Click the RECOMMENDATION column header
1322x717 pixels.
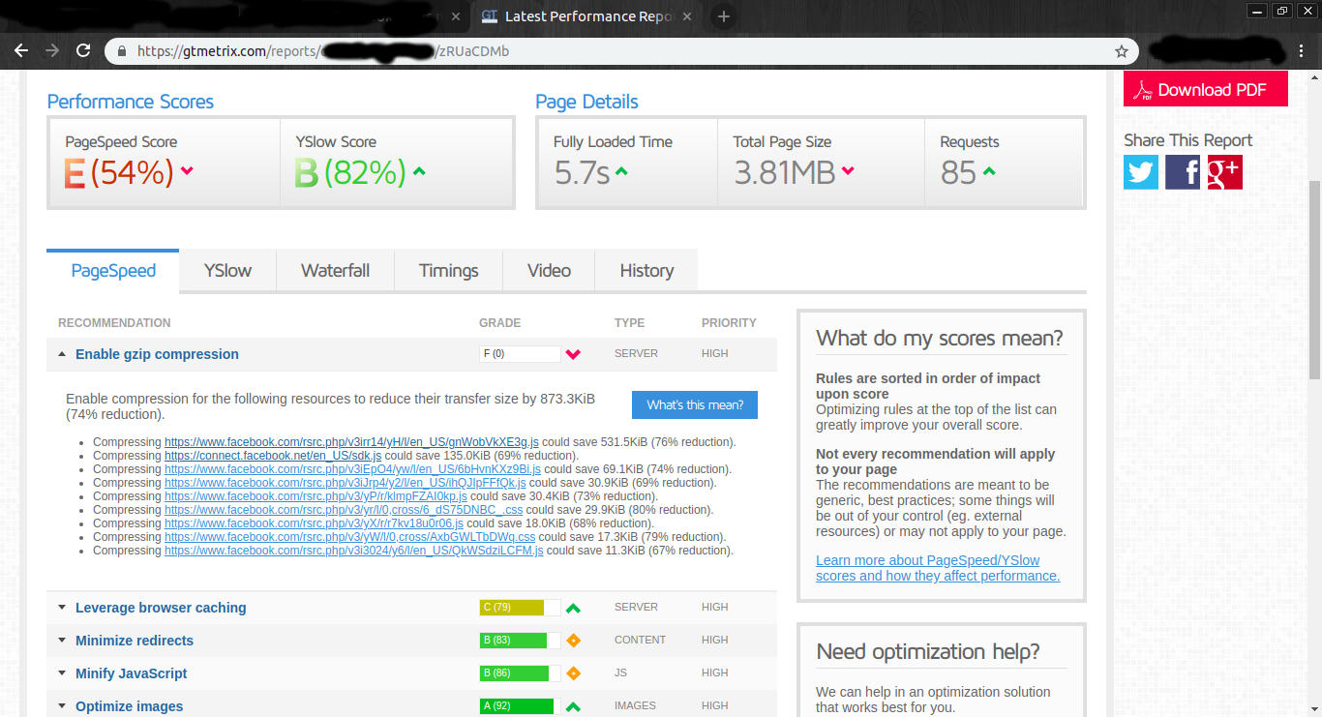pos(114,323)
